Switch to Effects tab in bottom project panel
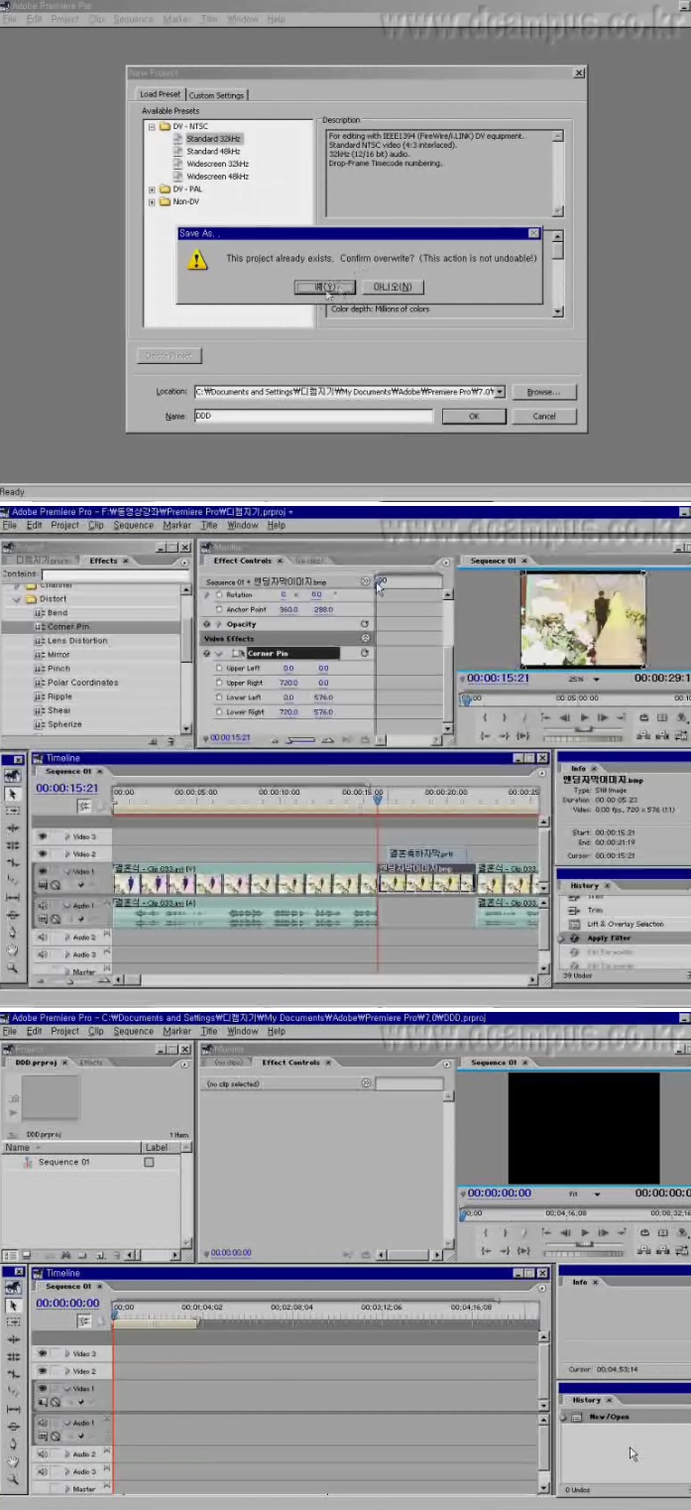This screenshot has height=1510, width=691. click(x=91, y=1063)
